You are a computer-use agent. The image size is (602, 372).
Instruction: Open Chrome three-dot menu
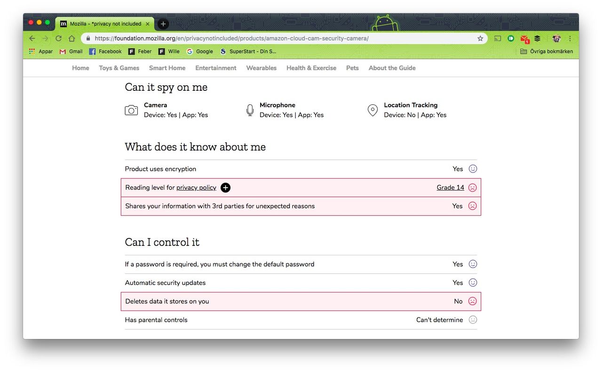click(x=570, y=39)
